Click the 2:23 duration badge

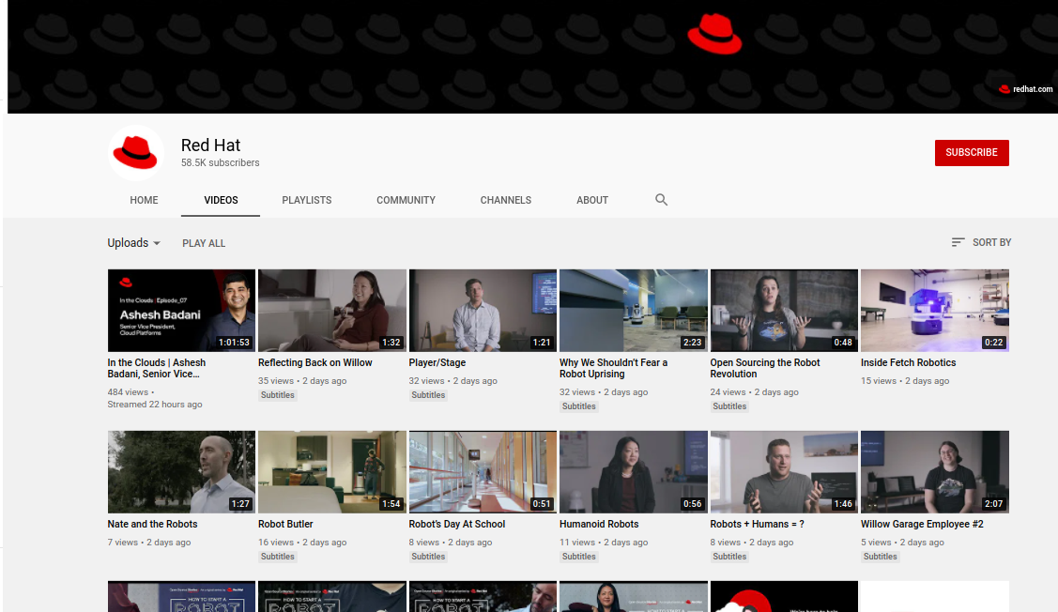click(692, 342)
